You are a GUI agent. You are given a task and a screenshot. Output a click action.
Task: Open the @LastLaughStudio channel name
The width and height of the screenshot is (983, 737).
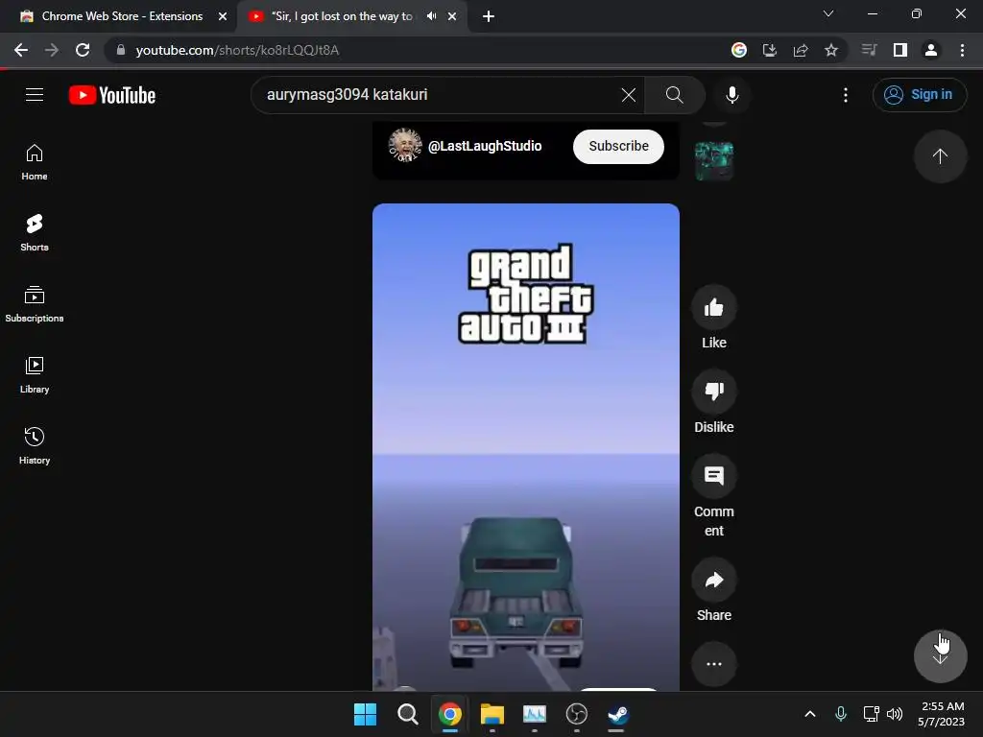coord(485,146)
